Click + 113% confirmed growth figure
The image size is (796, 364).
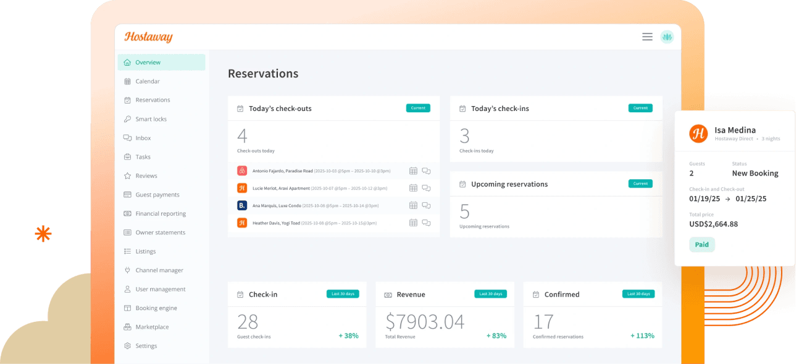643,335
